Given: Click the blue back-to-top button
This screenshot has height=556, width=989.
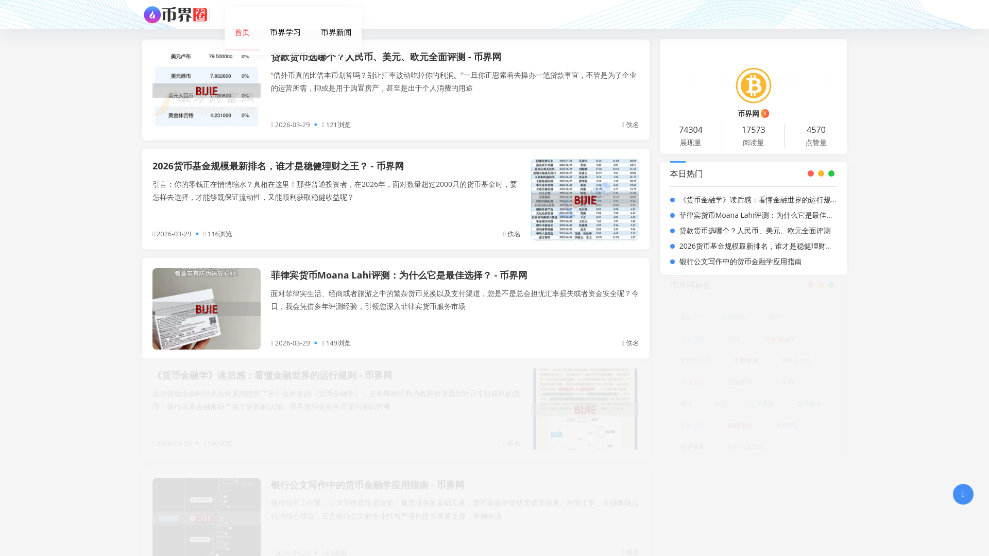Looking at the screenshot, I should click(x=963, y=494).
